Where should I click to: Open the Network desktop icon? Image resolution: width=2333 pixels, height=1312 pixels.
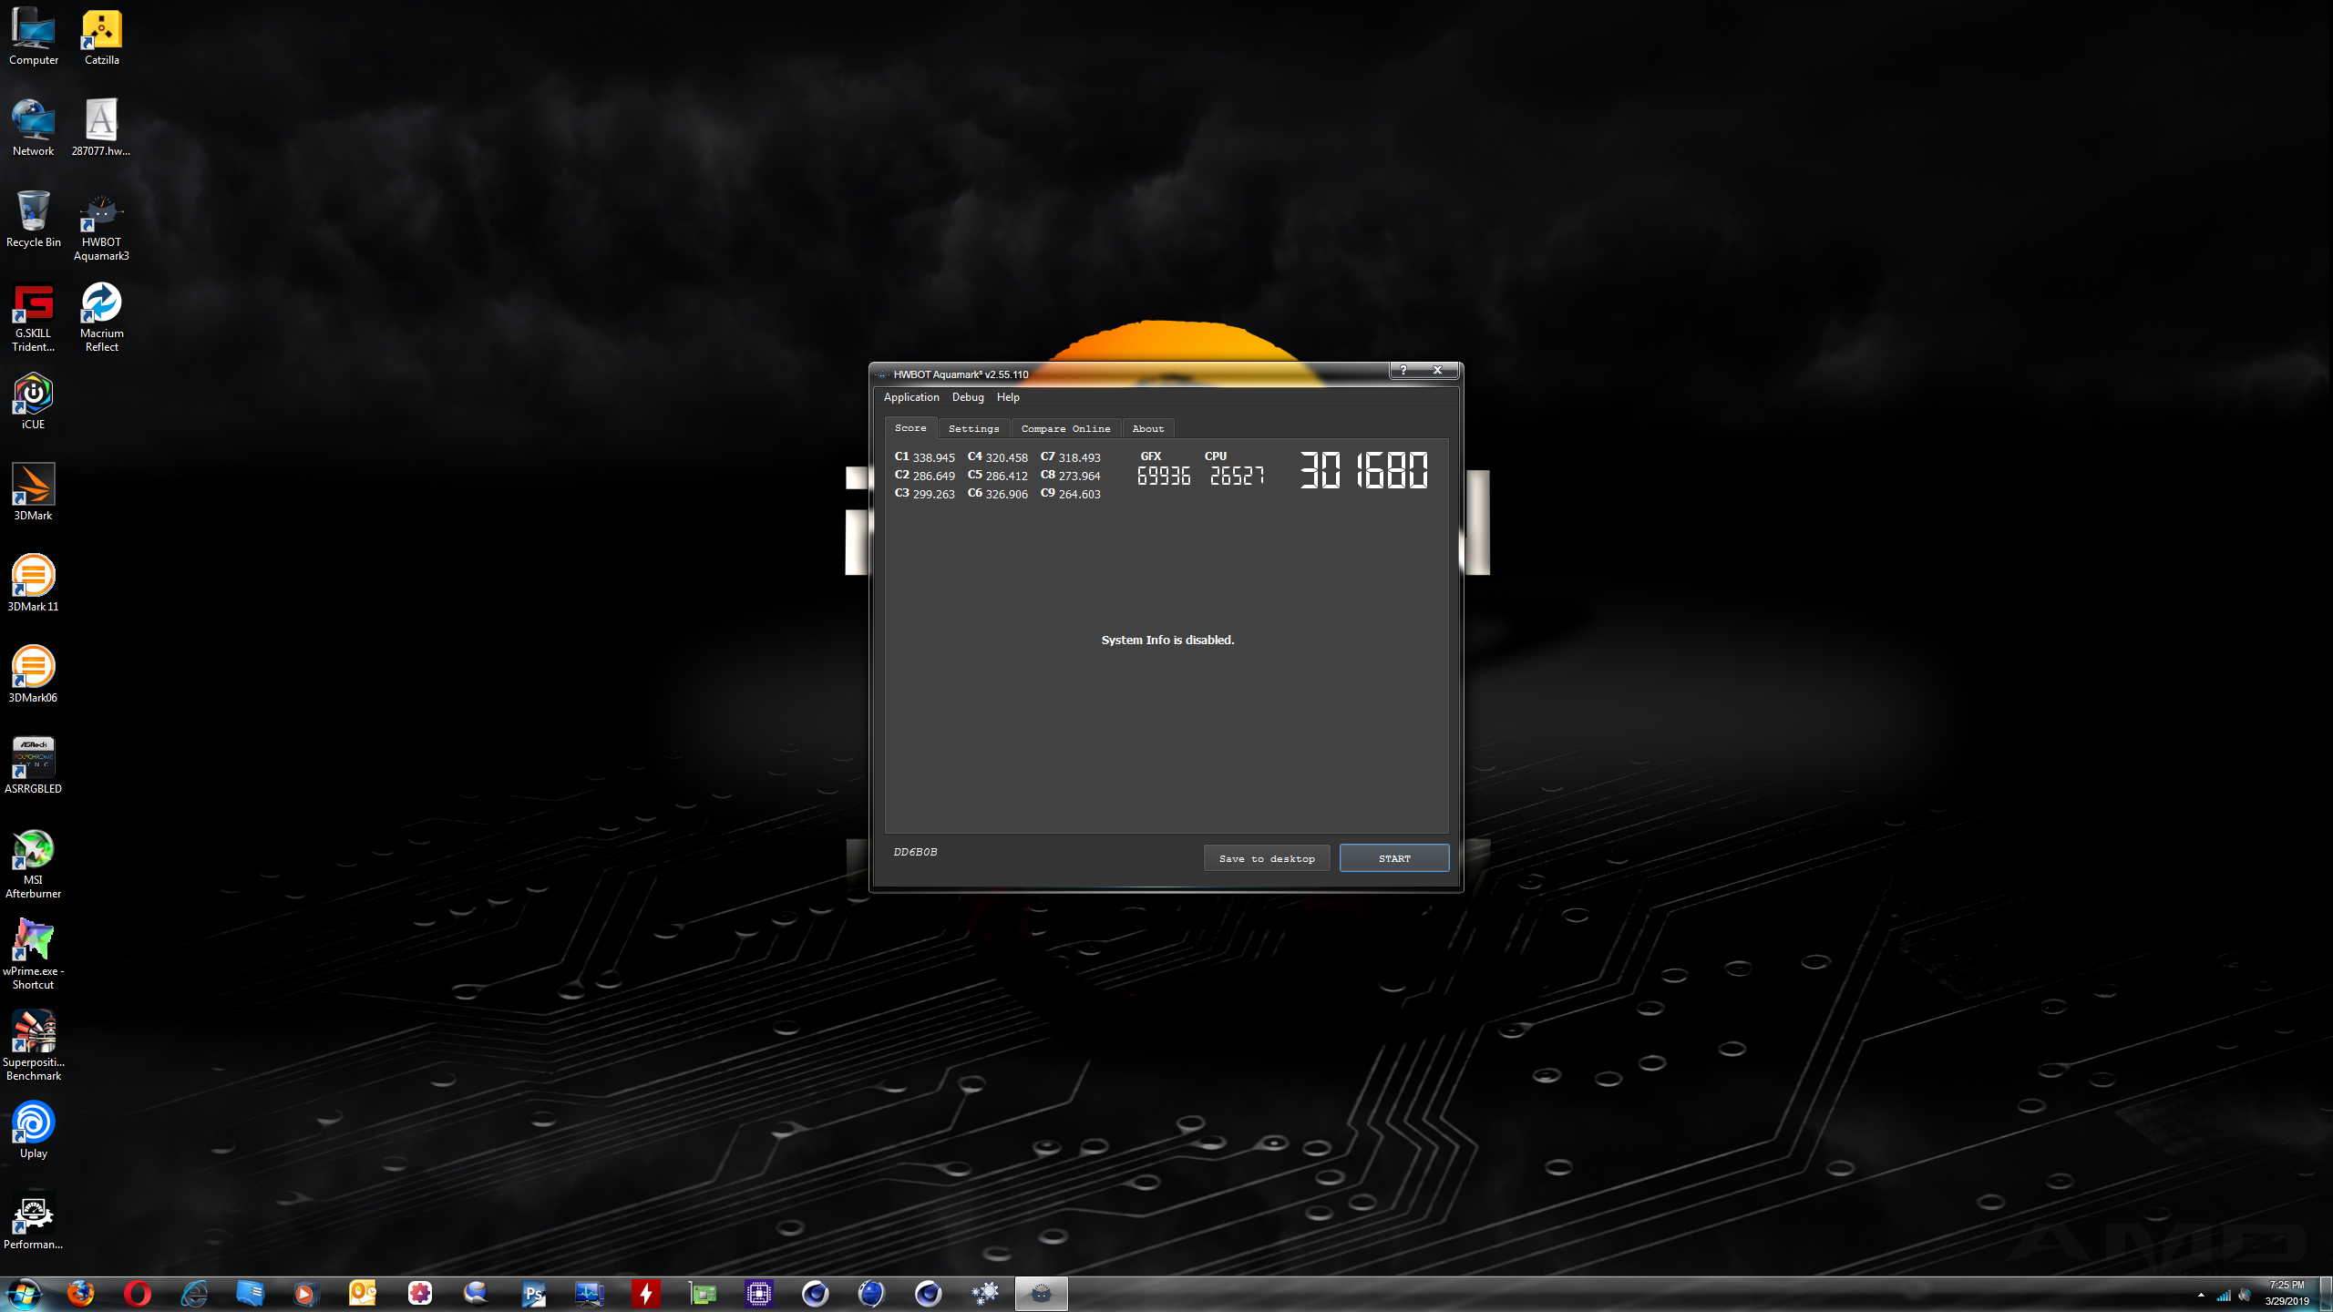pos(34,128)
